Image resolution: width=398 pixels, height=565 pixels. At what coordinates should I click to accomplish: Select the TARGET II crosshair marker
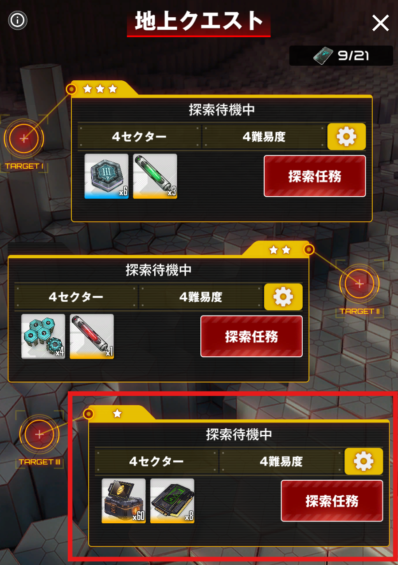tap(359, 283)
